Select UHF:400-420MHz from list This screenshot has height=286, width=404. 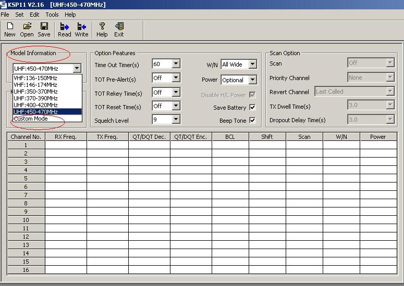47,105
